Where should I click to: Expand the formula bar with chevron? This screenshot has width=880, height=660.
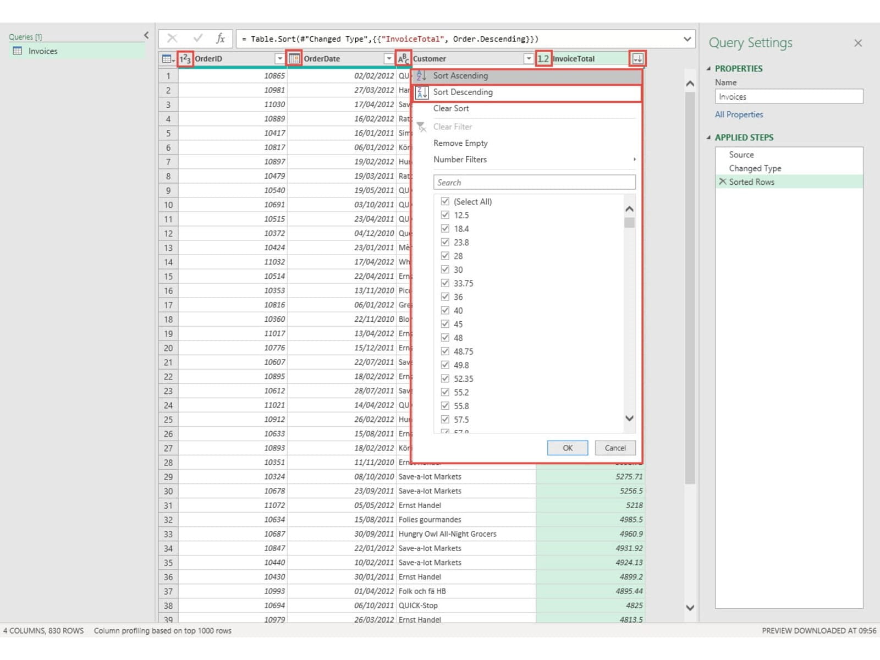click(x=687, y=39)
